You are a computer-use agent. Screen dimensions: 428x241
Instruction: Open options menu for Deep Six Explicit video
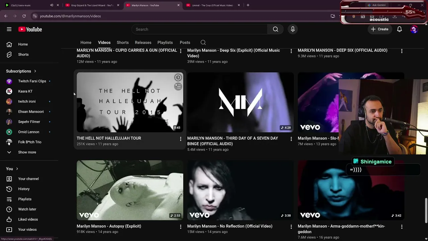click(x=291, y=51)
